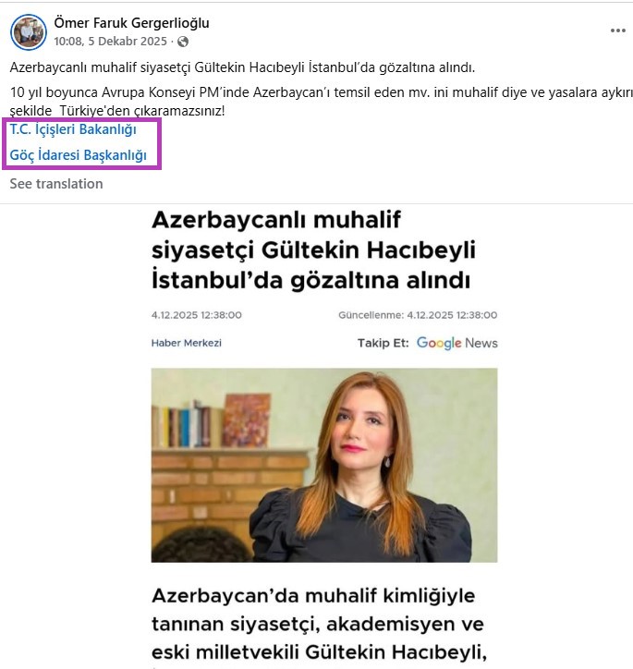Click the colorful painting on the shelf

pyautogui.click(x=247, y=420)
